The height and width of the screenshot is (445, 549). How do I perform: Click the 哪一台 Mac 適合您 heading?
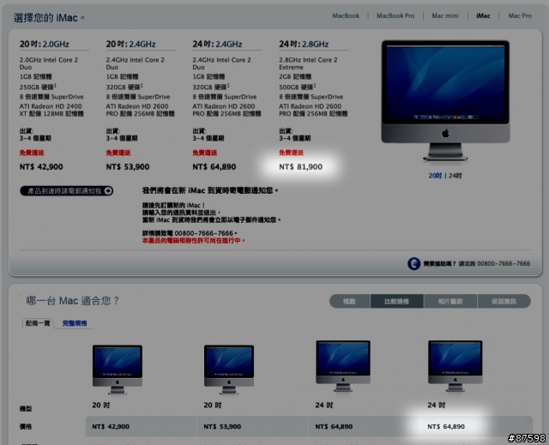(72, 300)
